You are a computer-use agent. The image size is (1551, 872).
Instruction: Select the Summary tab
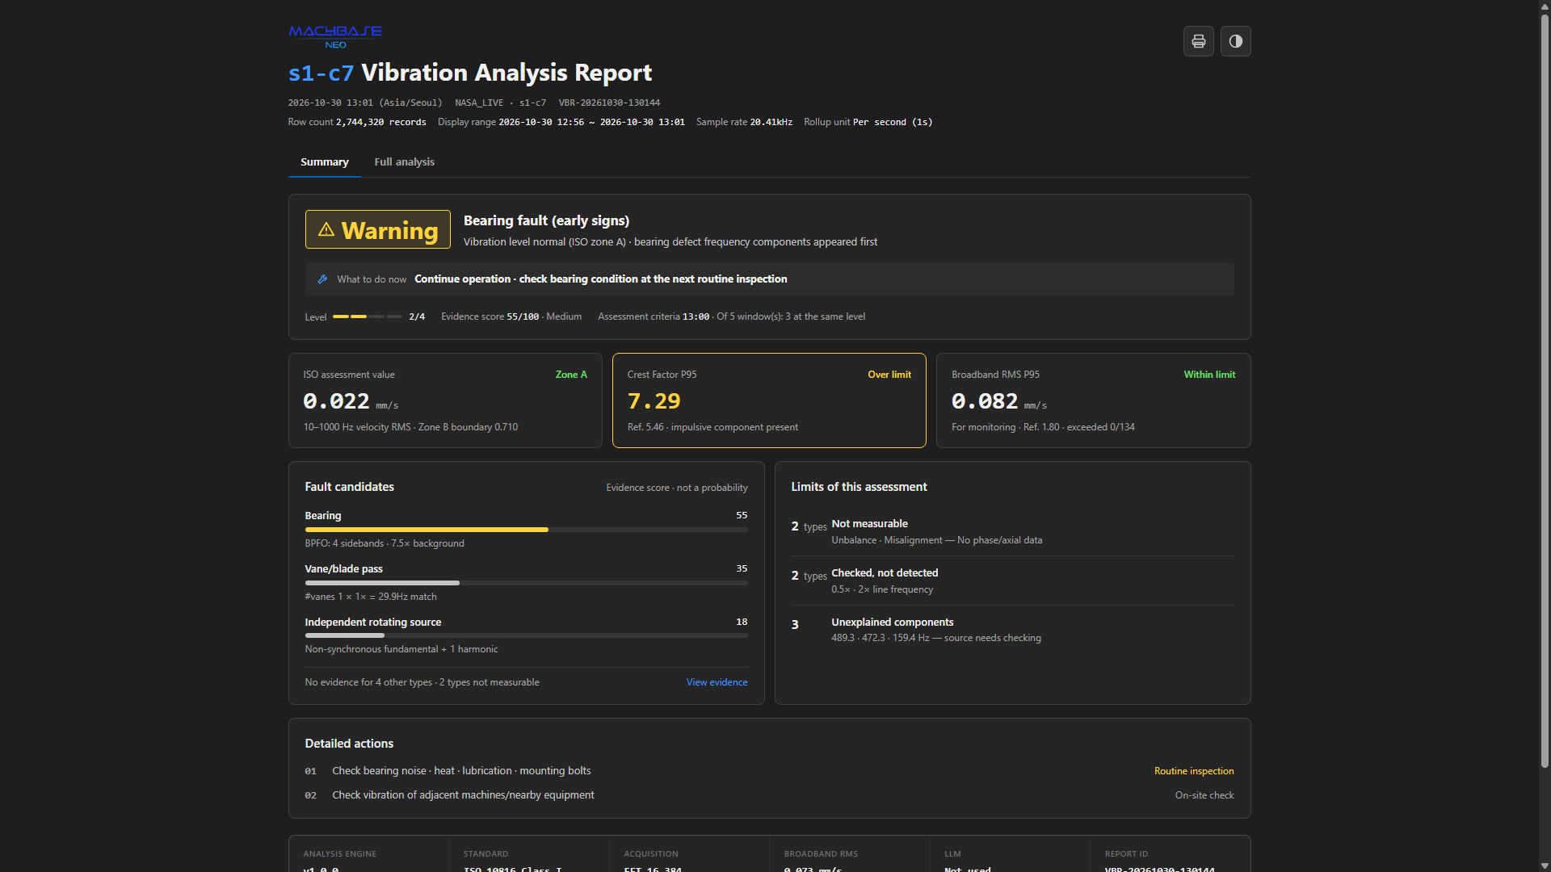325,162
